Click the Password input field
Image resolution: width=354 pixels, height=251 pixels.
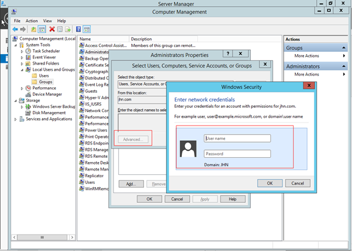(x=237, y=154)
